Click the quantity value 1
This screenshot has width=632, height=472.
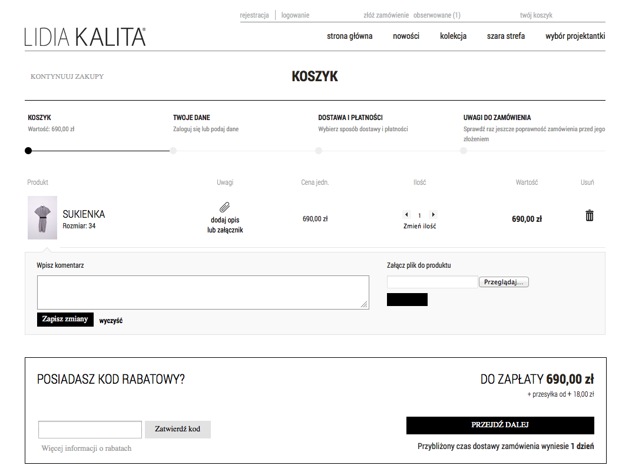click(419, 215)
